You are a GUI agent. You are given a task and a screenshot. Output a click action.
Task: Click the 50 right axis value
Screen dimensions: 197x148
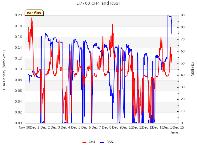[x=183, y=63]
